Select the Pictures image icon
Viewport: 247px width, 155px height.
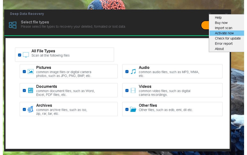(x=30, y=71)
